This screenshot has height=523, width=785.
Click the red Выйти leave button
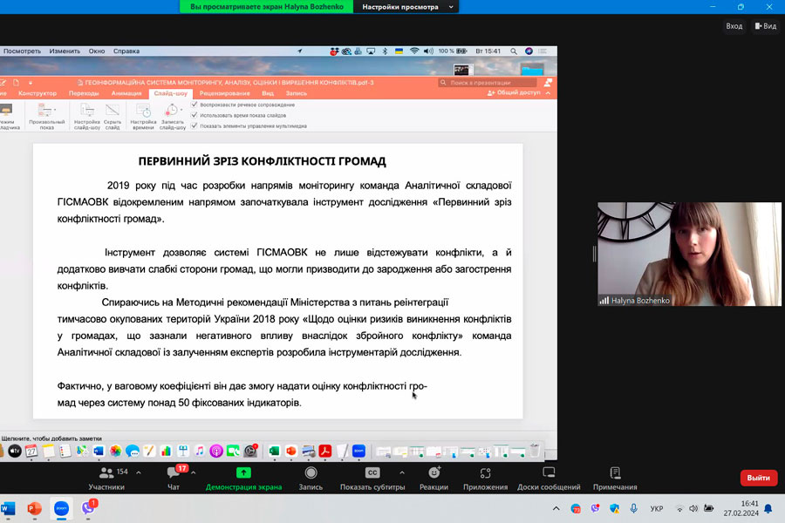pos(758,478)
